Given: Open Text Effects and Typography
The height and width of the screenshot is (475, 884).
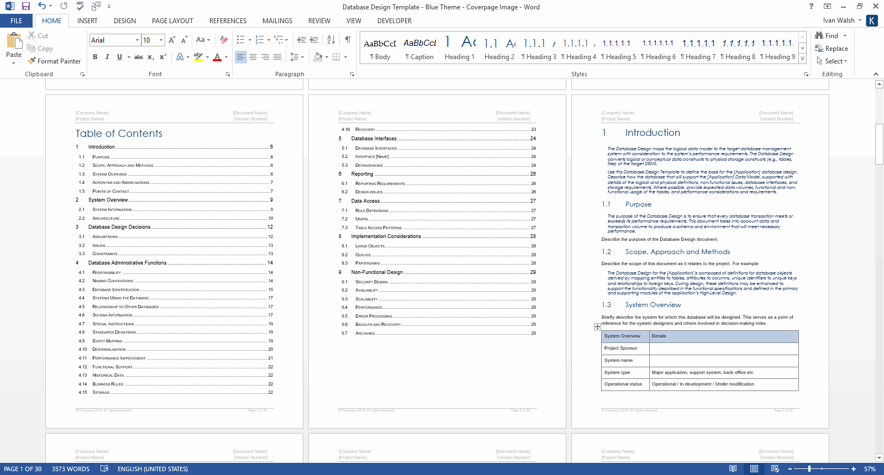Looking at the screenshot, I should [180, 57].
